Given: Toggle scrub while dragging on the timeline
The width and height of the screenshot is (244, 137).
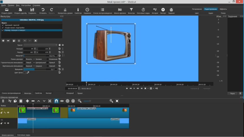Looking at the screenshot, I should coord(62,101).
